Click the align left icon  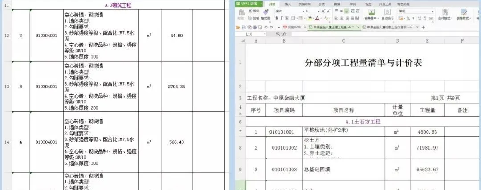336,18
